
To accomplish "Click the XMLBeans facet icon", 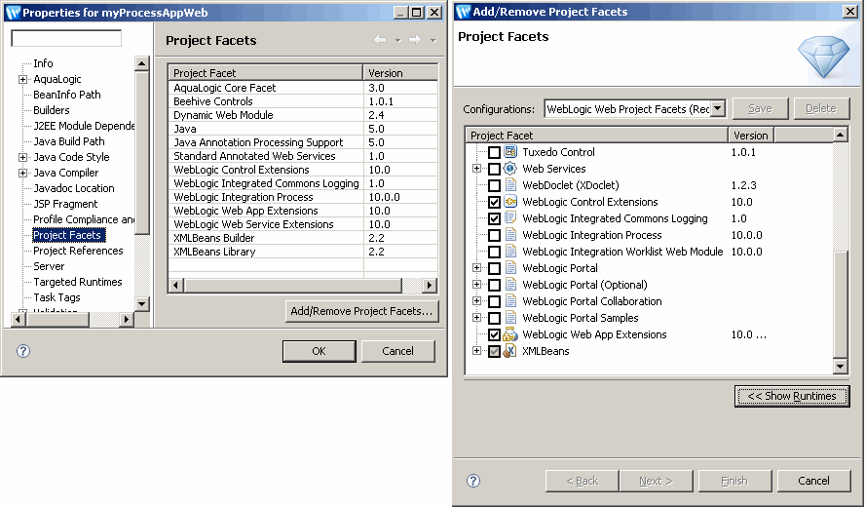I will tap(510, 351).
